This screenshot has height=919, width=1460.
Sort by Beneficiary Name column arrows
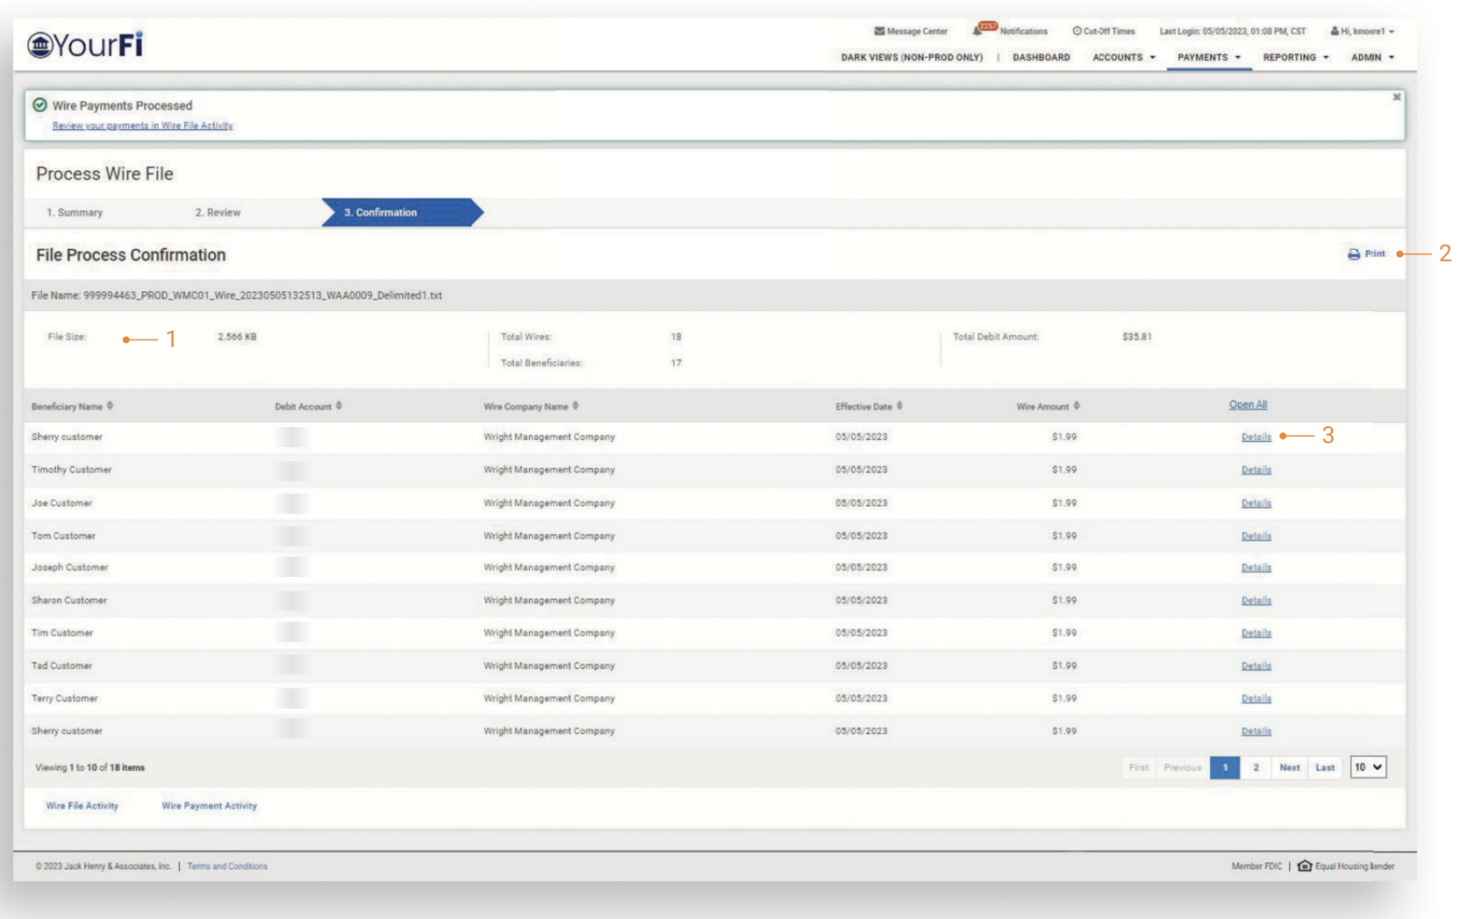pos(110,406)
